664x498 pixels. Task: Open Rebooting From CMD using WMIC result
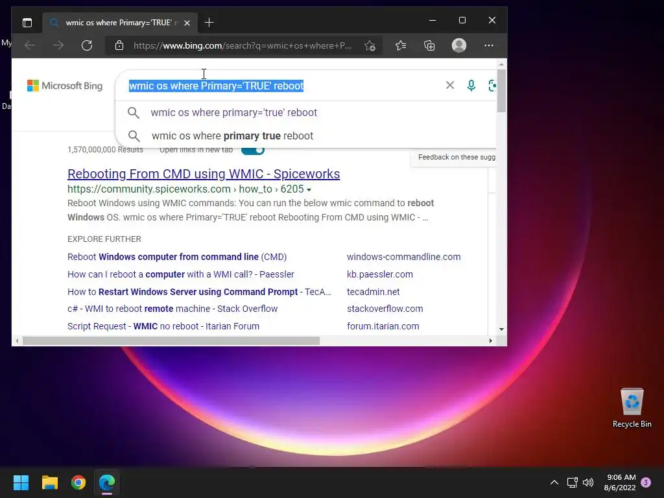[x=204, y=174]
